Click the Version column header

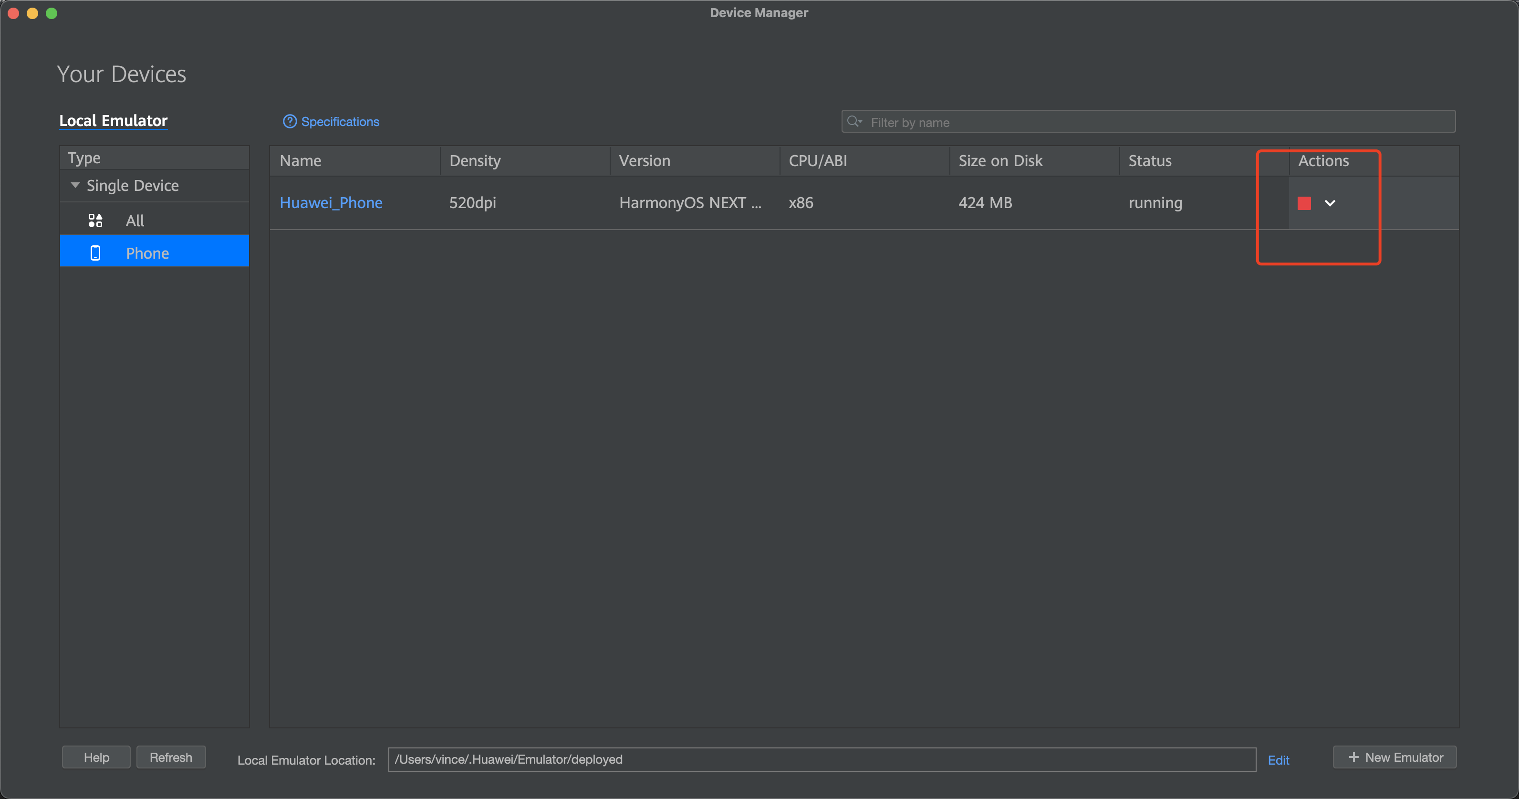click(645, 160)
